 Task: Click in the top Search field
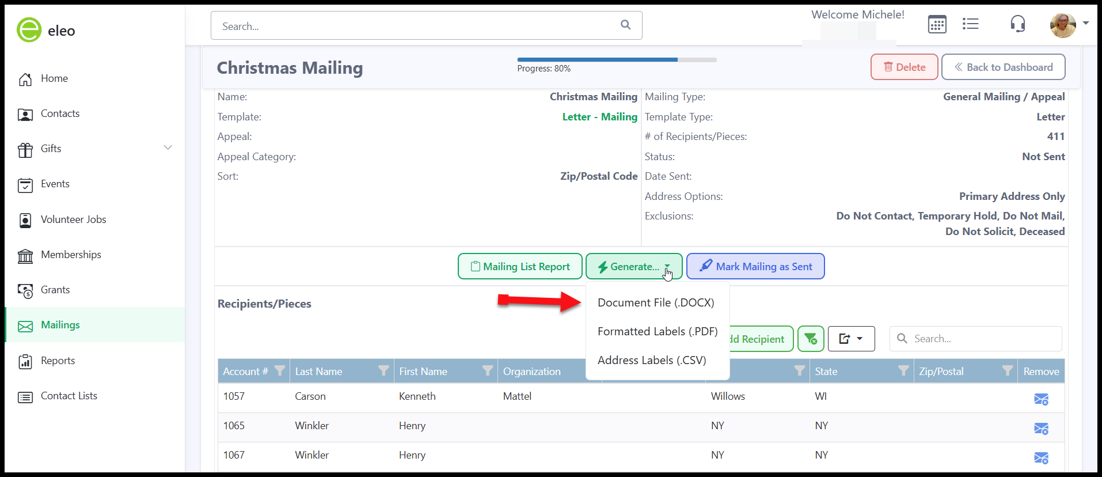click(x=426, y=25)
